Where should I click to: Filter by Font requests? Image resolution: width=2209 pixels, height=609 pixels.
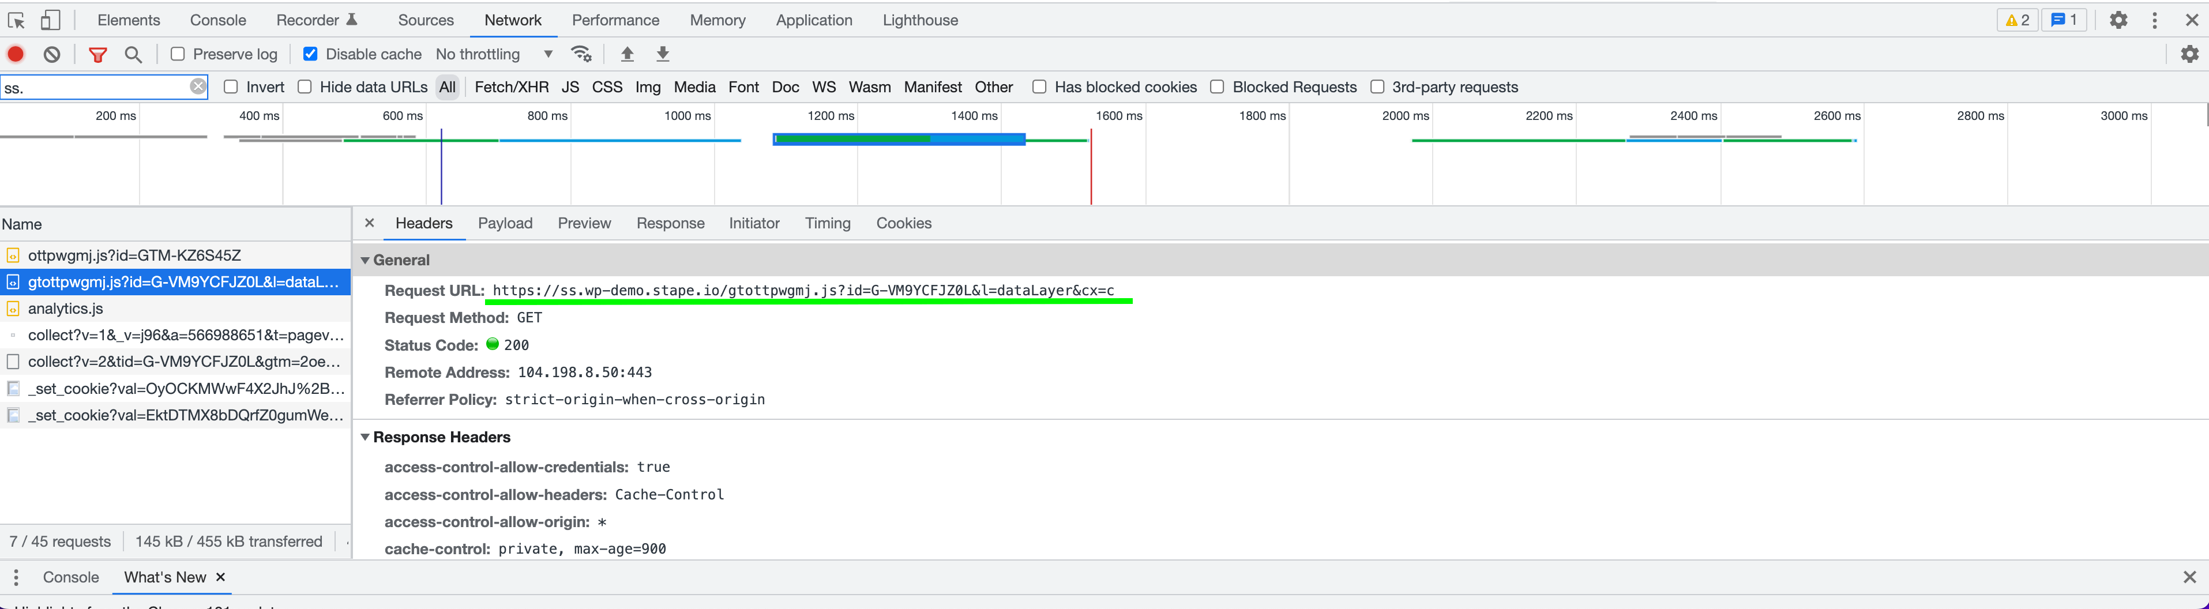coord(743,87)
